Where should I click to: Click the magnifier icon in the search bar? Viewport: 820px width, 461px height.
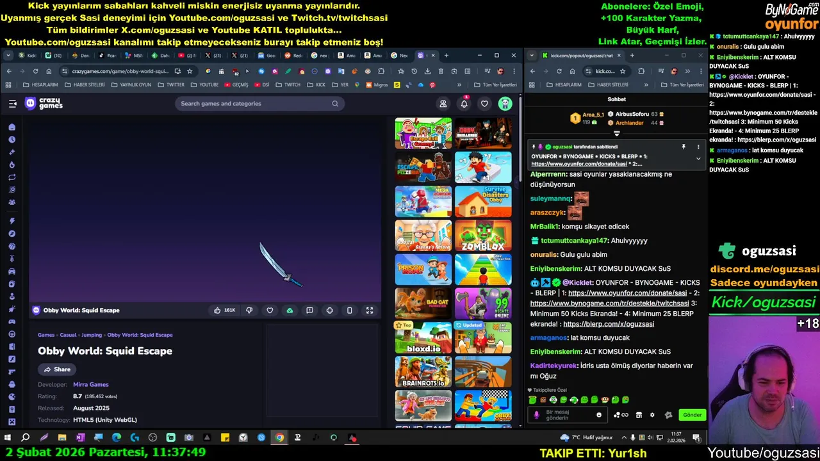point(335,104)
